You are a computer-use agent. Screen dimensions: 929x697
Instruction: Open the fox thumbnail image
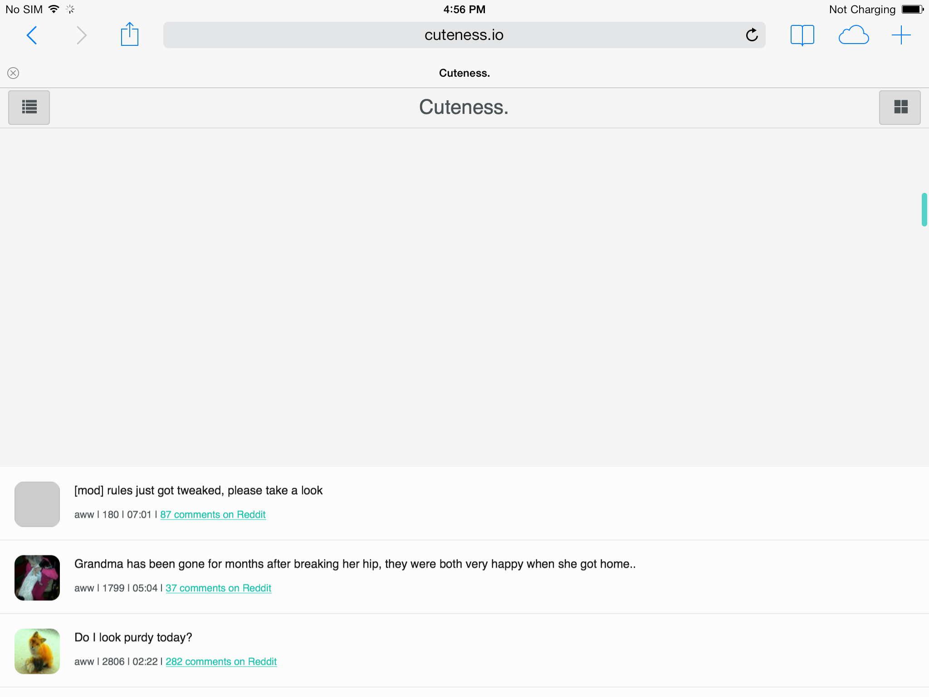tap(37, 651)
